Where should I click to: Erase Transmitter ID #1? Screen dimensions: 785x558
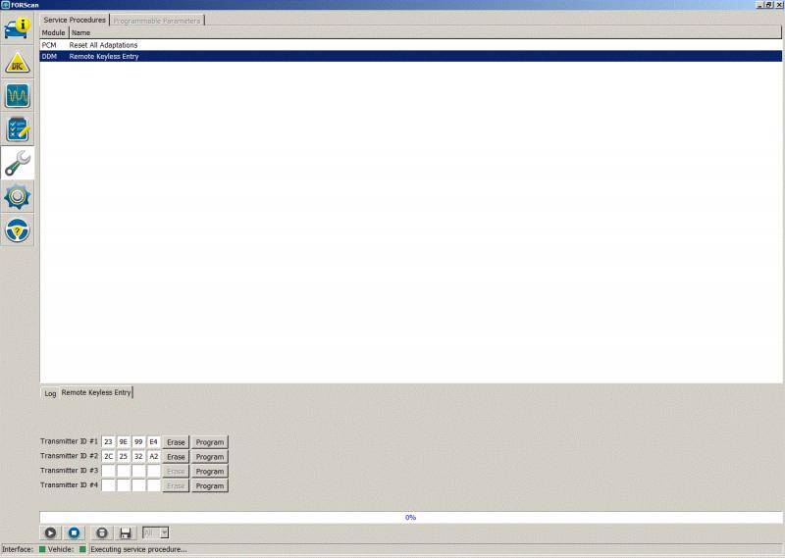[x=176, y=442]
